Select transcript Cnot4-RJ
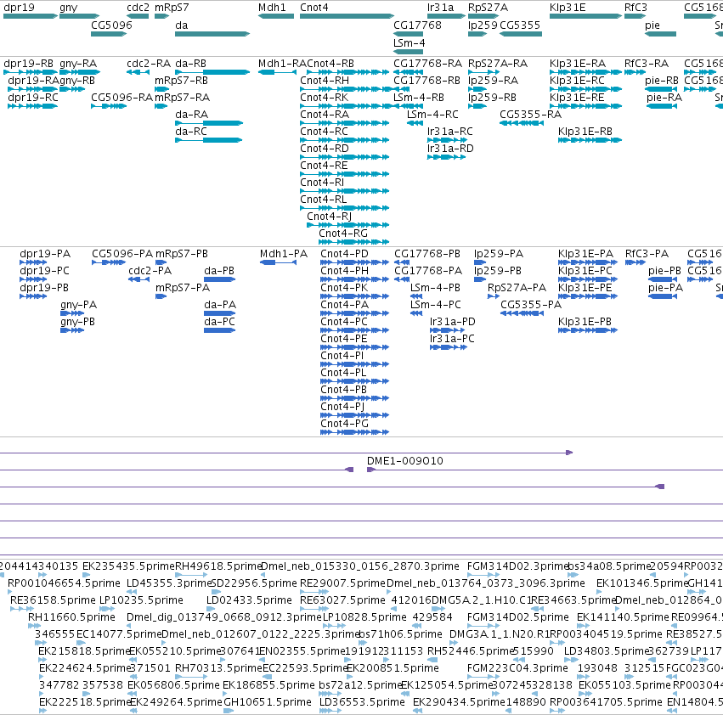The height and width of the screenshot is (715, 723). click(x=348, y=225)
